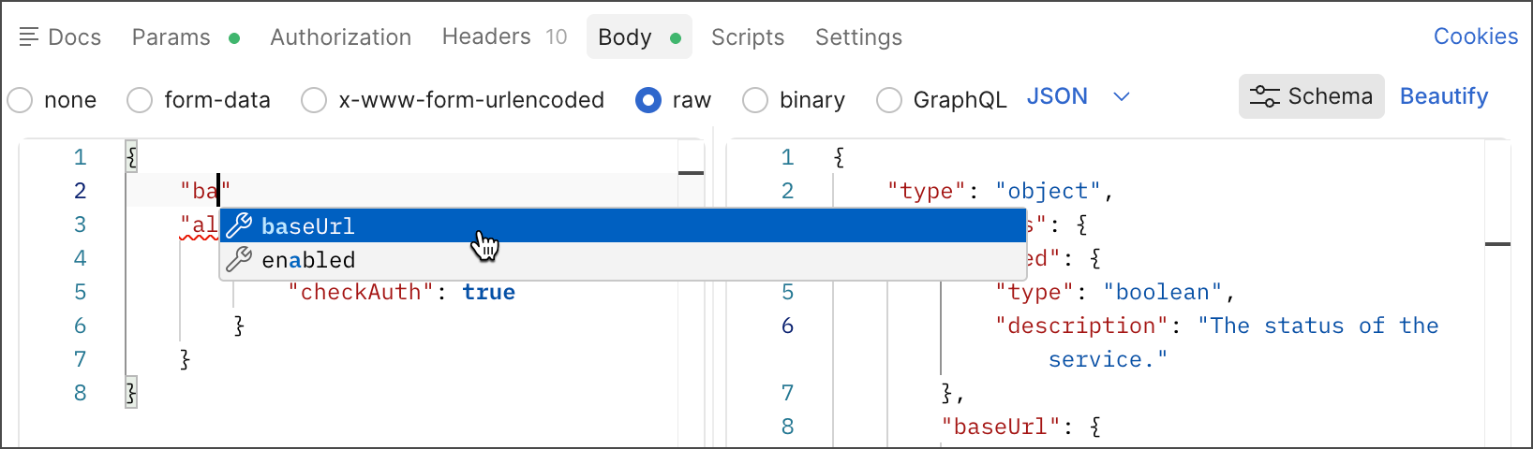Select the binary body radio button

point(755,100)
